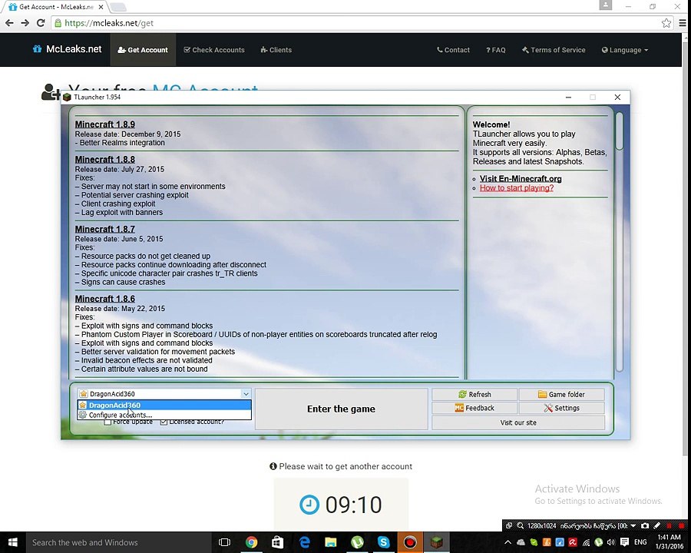The height and width of the screenshot is (553, 691).
Task: Open the Chrome hamburger menu
Action: pos(683,23)
